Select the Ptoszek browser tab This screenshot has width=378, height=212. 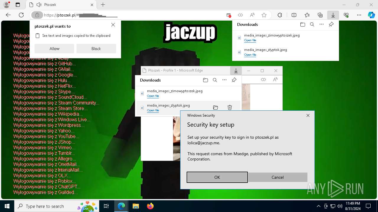coord(61,5)
